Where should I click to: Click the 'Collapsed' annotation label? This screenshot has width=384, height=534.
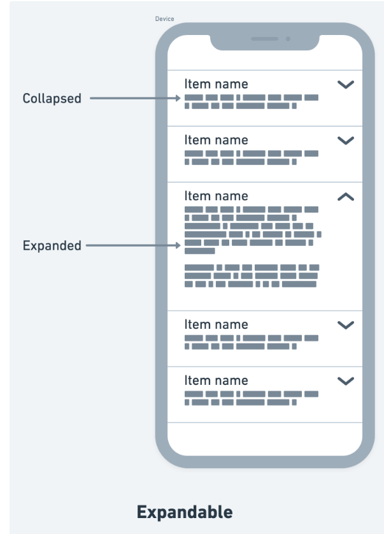[x=52, y=98]
